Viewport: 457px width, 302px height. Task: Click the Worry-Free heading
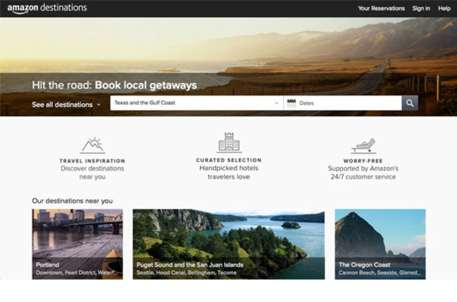(x=363, y=161)
